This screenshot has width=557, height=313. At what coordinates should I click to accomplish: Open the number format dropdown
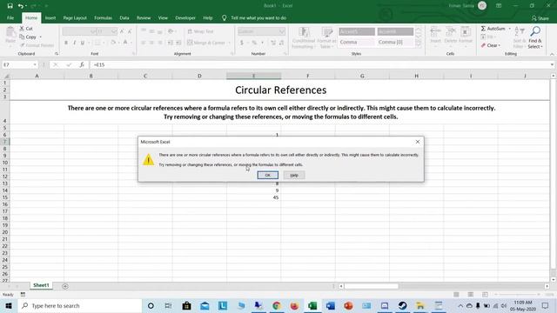(x=282, y=31)
